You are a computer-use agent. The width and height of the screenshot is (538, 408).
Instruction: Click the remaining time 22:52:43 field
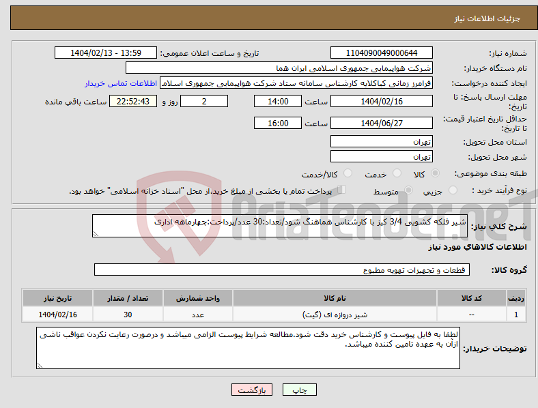133,101
